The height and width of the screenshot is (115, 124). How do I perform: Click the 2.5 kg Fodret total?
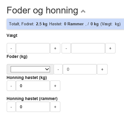(x=42, y=24)
